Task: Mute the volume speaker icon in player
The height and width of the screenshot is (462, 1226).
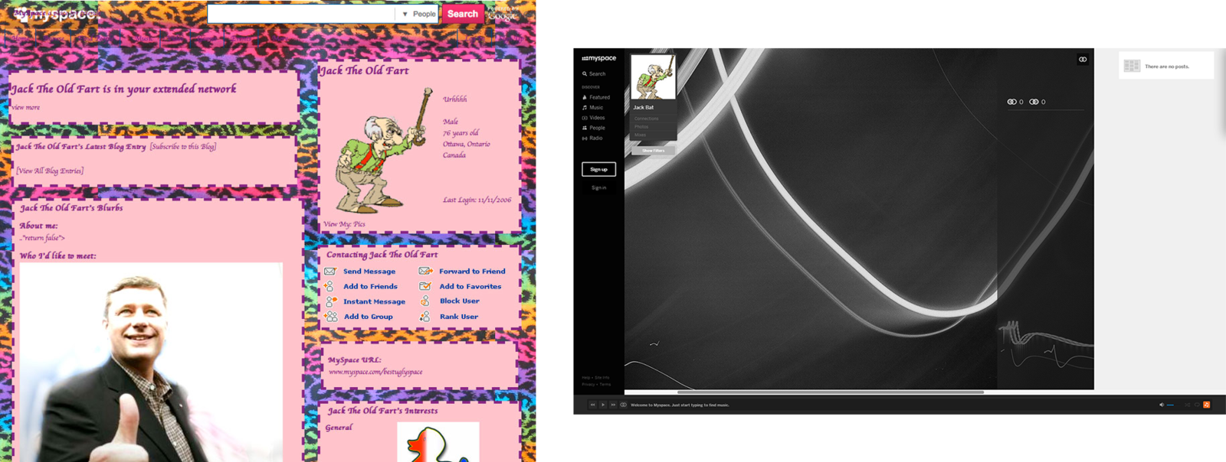Action: [x=1162, y=405]
